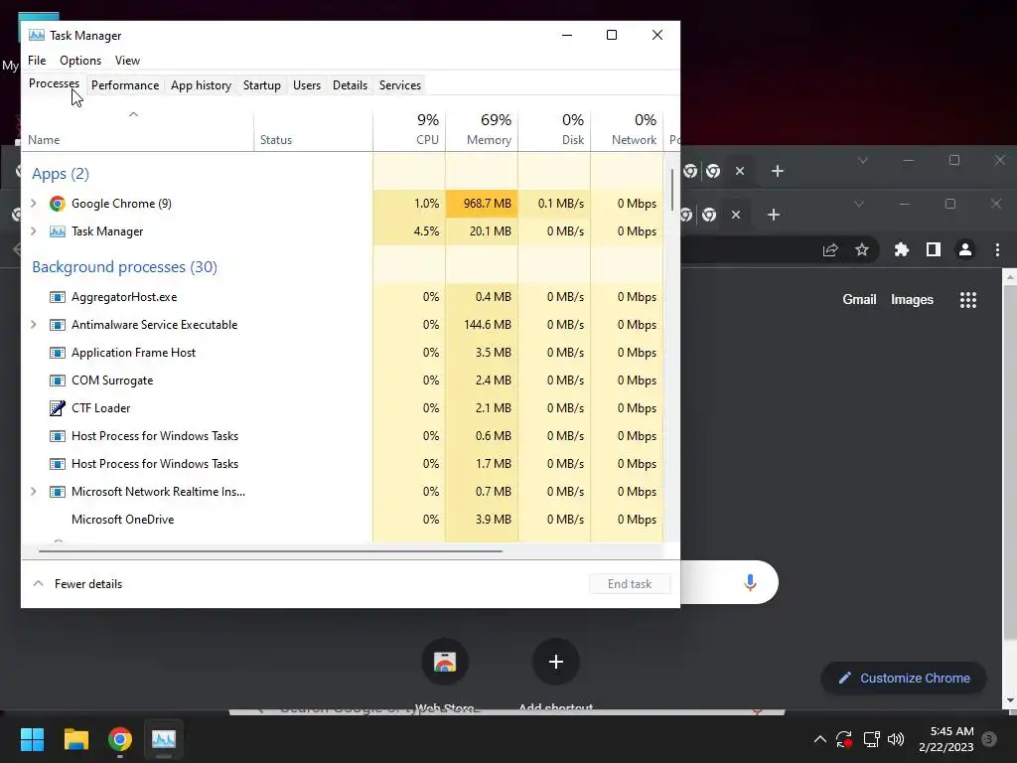Open the tab search dropdown in front Chrome window
This screenshot has height=763, width=1017.
click(859, 205)
